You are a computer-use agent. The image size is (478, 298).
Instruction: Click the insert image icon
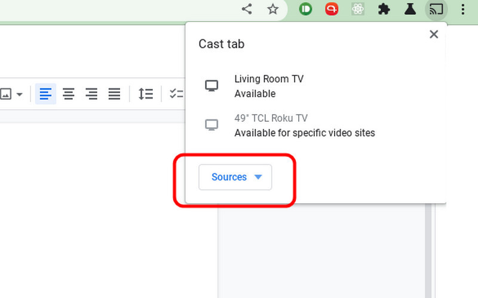coord(5,94)
